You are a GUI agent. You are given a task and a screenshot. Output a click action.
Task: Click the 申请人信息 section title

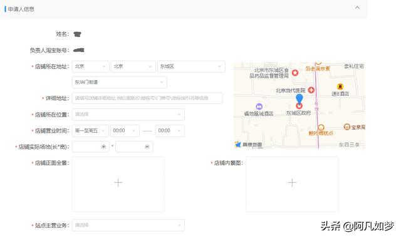pos(21,9)
